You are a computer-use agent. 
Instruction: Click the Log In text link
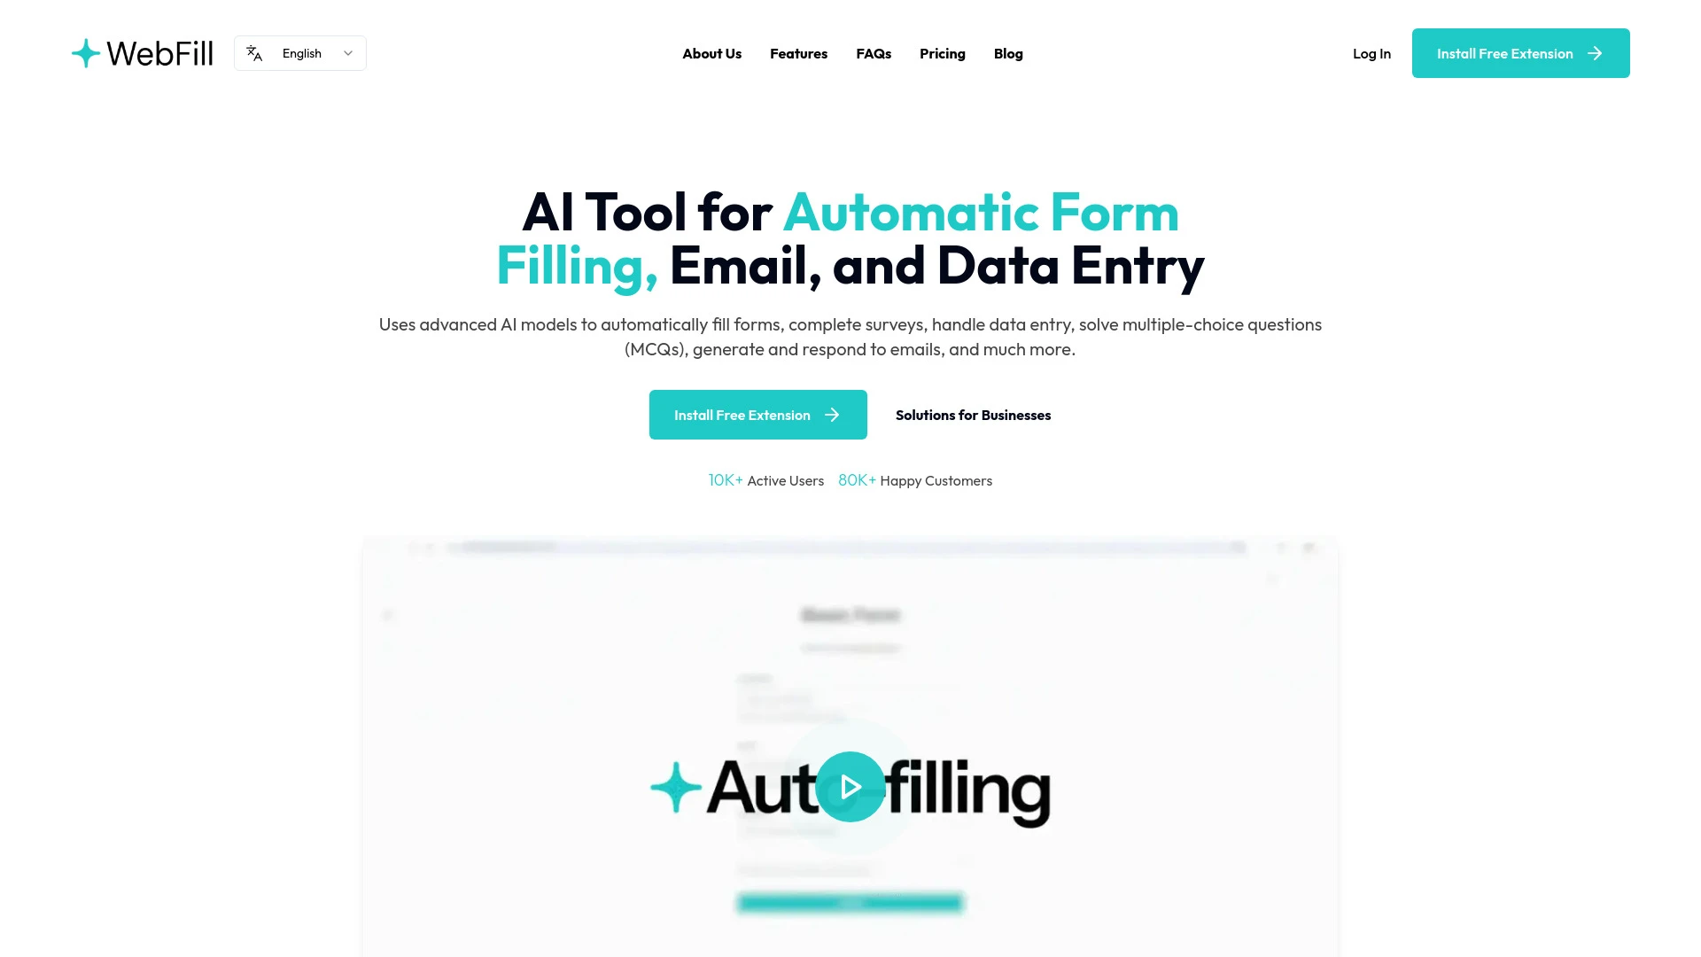click(x=1371, y=52)
